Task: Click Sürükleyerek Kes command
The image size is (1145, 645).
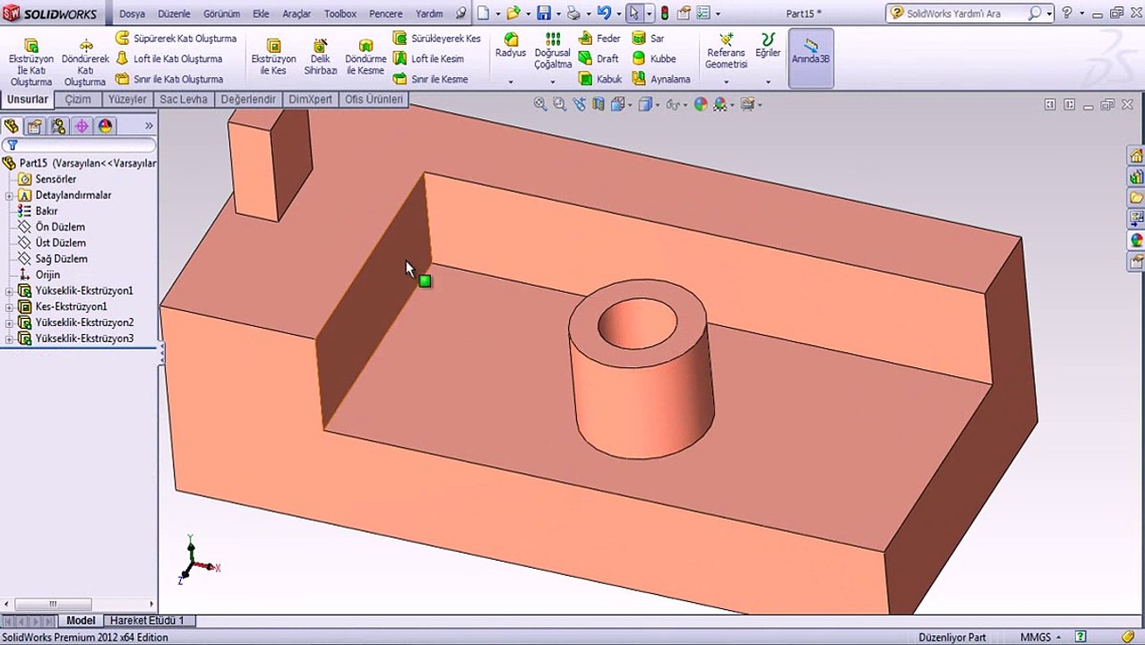Action: (x=436, y=39)
